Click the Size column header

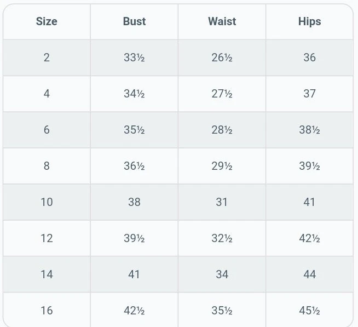tap(47, 21)
